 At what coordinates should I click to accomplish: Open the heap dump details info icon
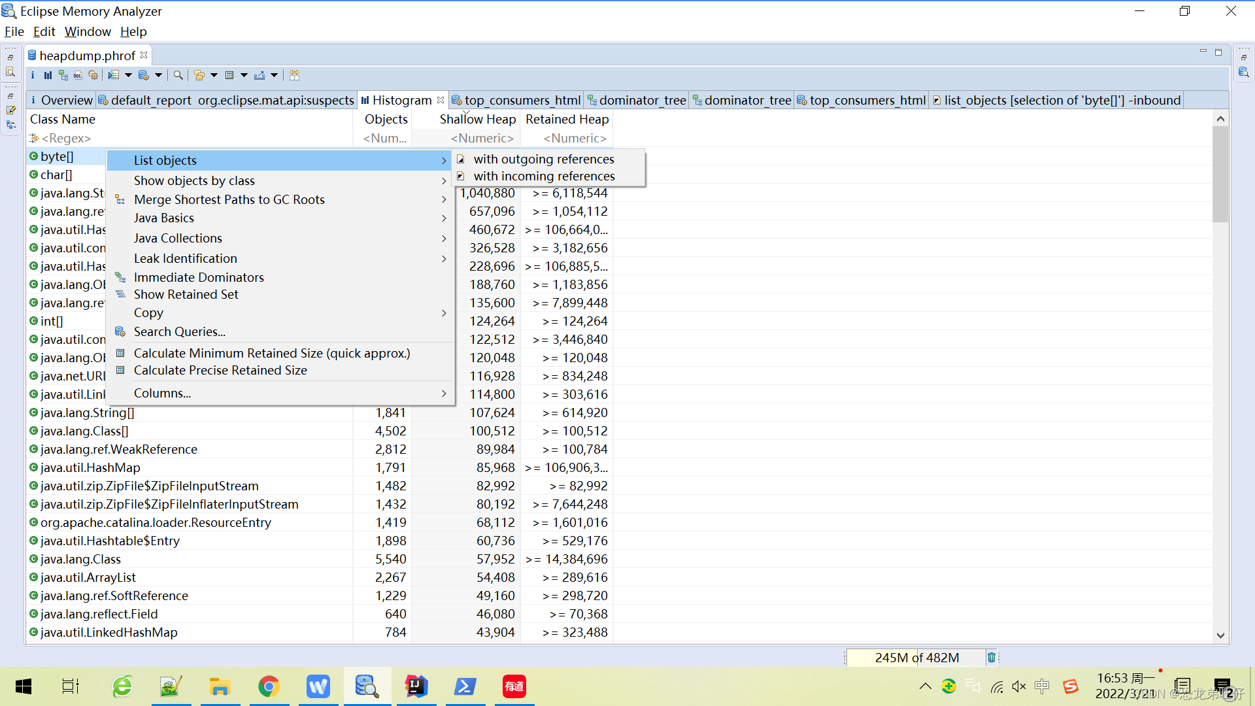pyautogui.click(x=33, y=76)
